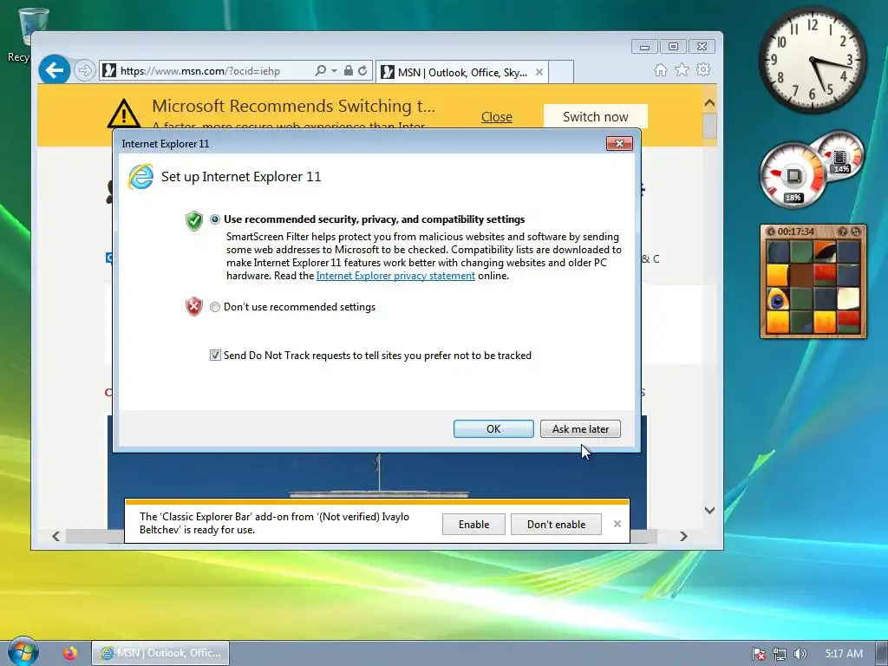This screenshot has width=888, height=666.
Task: Click the volume speaker tray icon
Action: 800,654
